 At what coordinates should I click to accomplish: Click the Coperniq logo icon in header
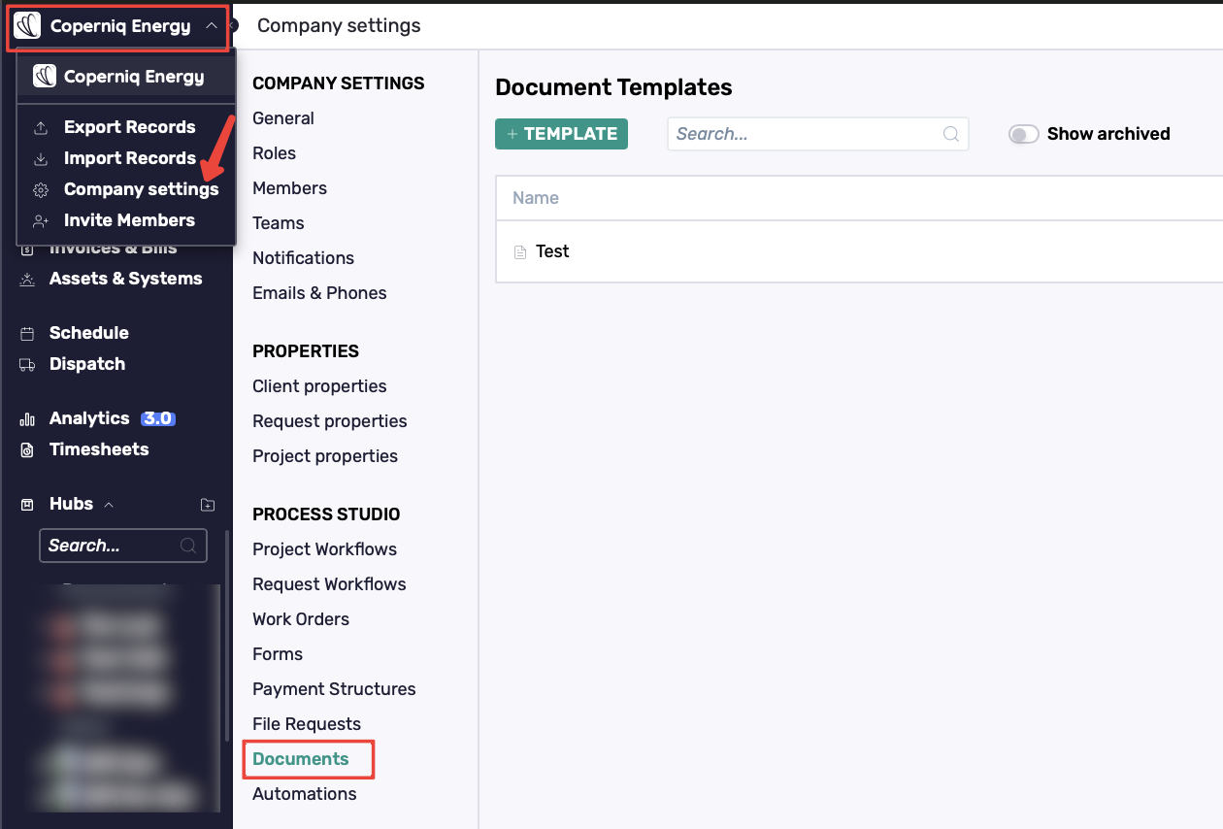(x=27, y=26)
